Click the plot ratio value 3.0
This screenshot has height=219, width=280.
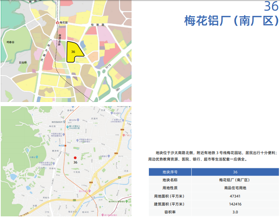(x=235, y=212)
